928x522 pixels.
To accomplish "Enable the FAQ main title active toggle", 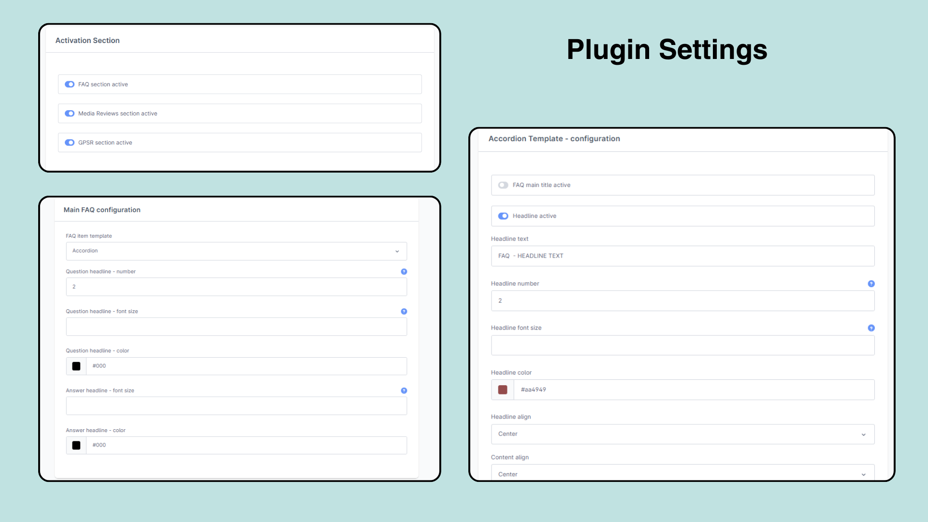I will pos(504,185).
